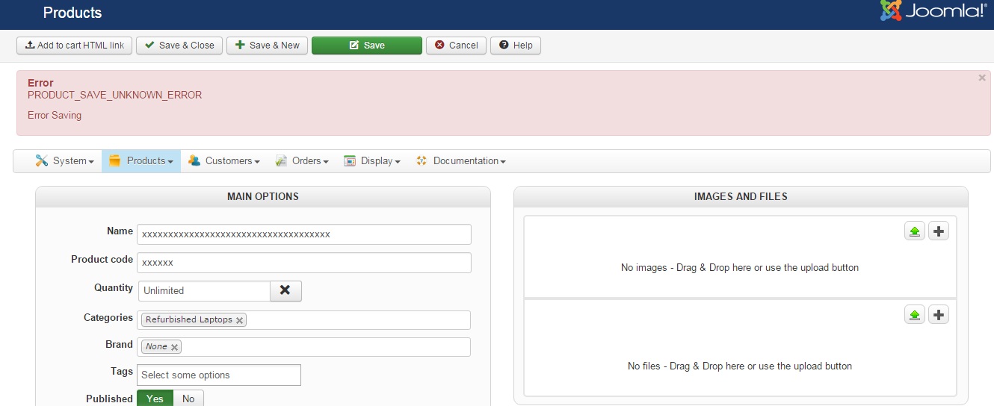Focus the Product code input field

[304, 263]
